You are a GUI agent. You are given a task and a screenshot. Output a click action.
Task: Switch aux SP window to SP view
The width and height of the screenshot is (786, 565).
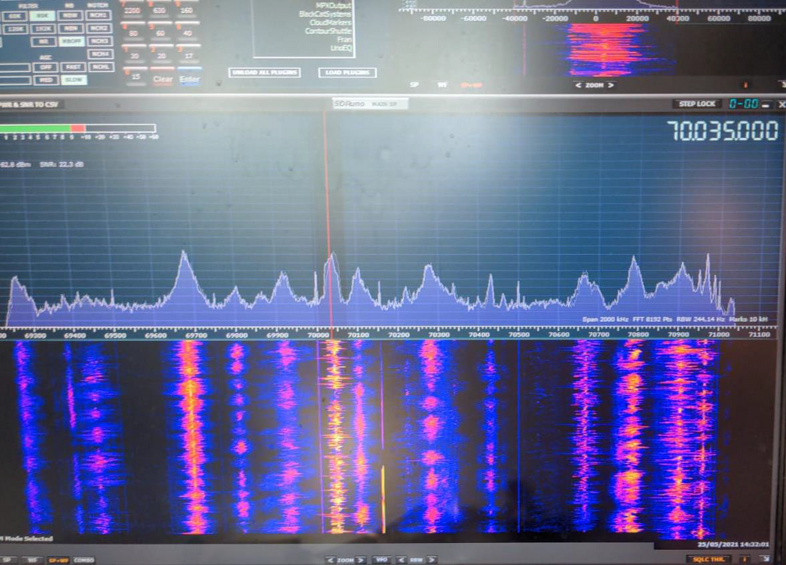(x=414, y=85)
